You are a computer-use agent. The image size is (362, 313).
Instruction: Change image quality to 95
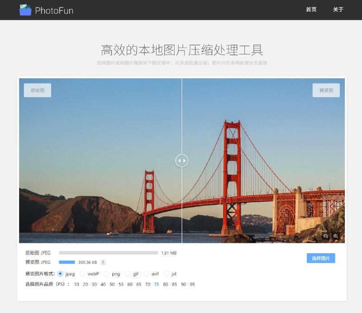point(192,285)
